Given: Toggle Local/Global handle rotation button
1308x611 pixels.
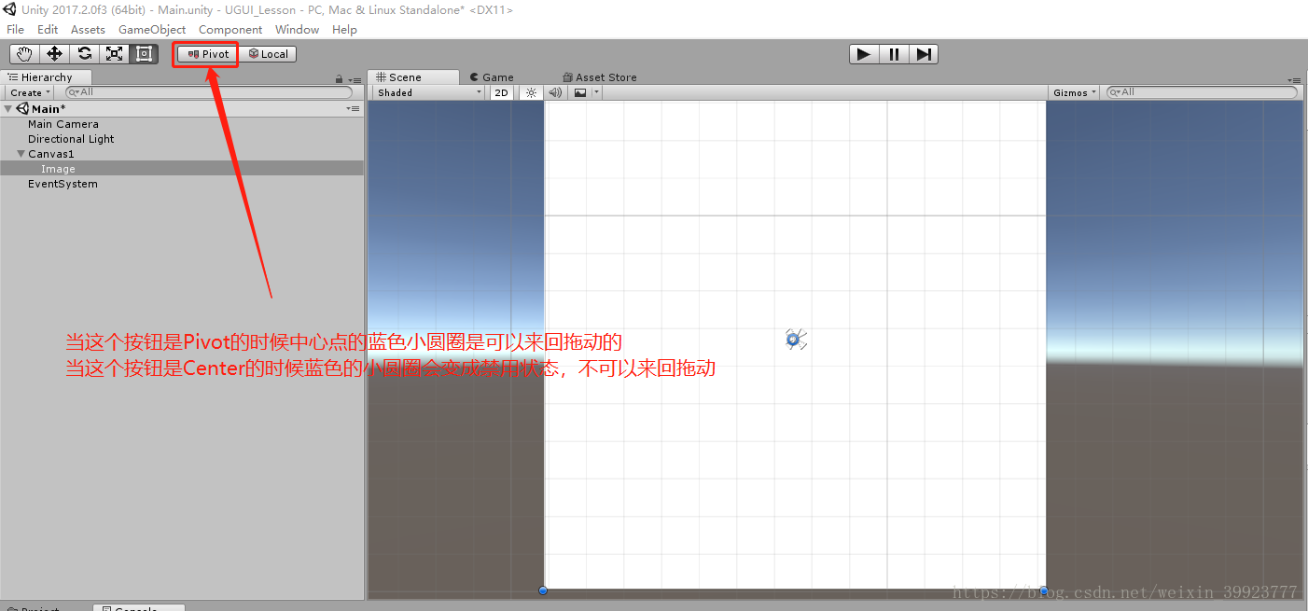Looking at the screenshot, I should click(x=268, y=54).
